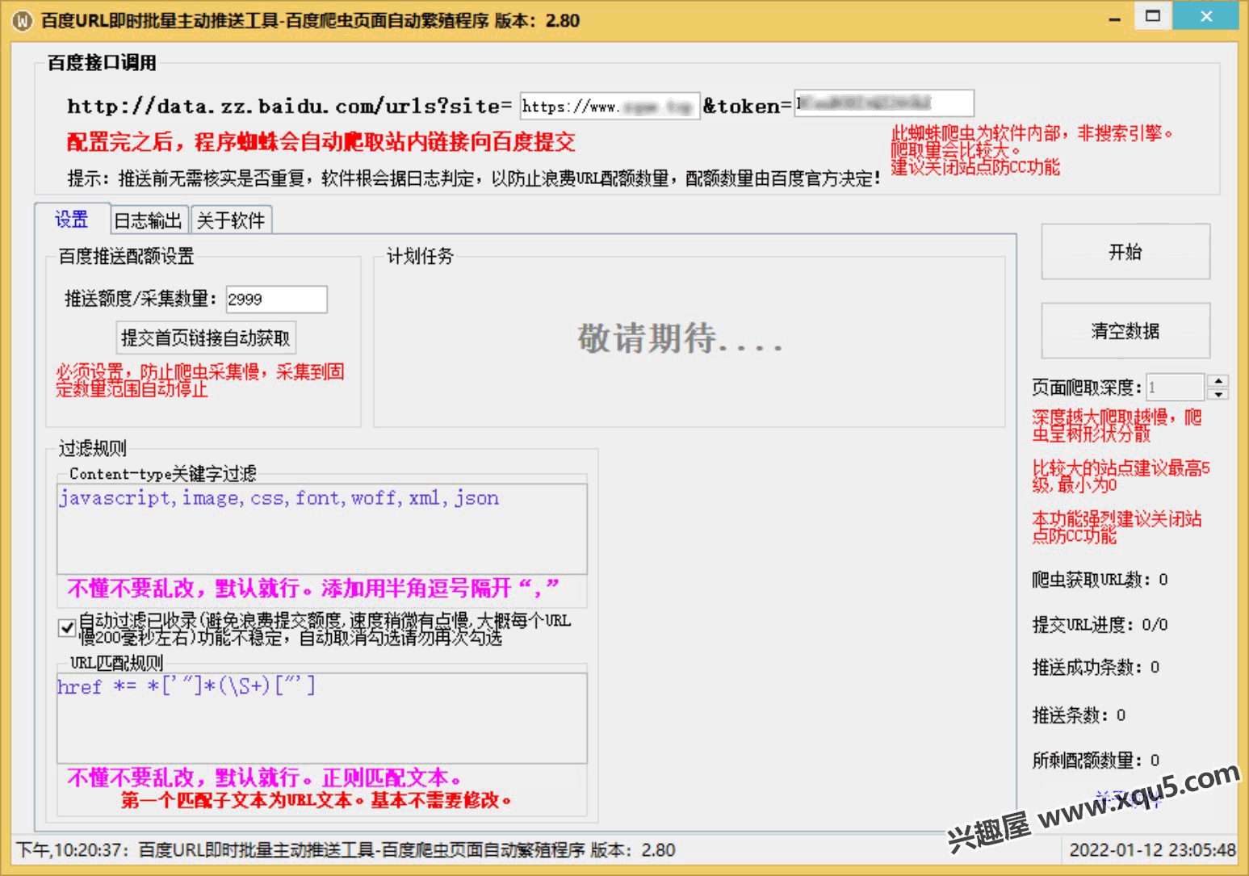The width and height of the screenshot is (1249, 876).
Task: Click the 百度推送配额设置 group label
Action: [127, 257]
